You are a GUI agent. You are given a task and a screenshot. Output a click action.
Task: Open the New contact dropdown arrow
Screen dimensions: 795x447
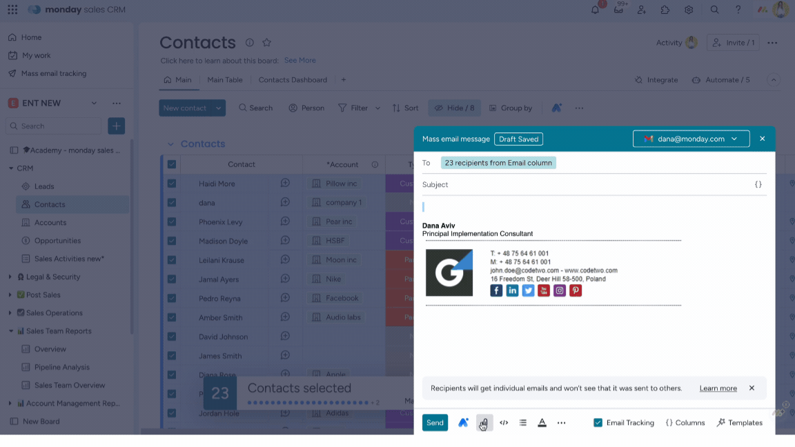click(x=219, y=108)
